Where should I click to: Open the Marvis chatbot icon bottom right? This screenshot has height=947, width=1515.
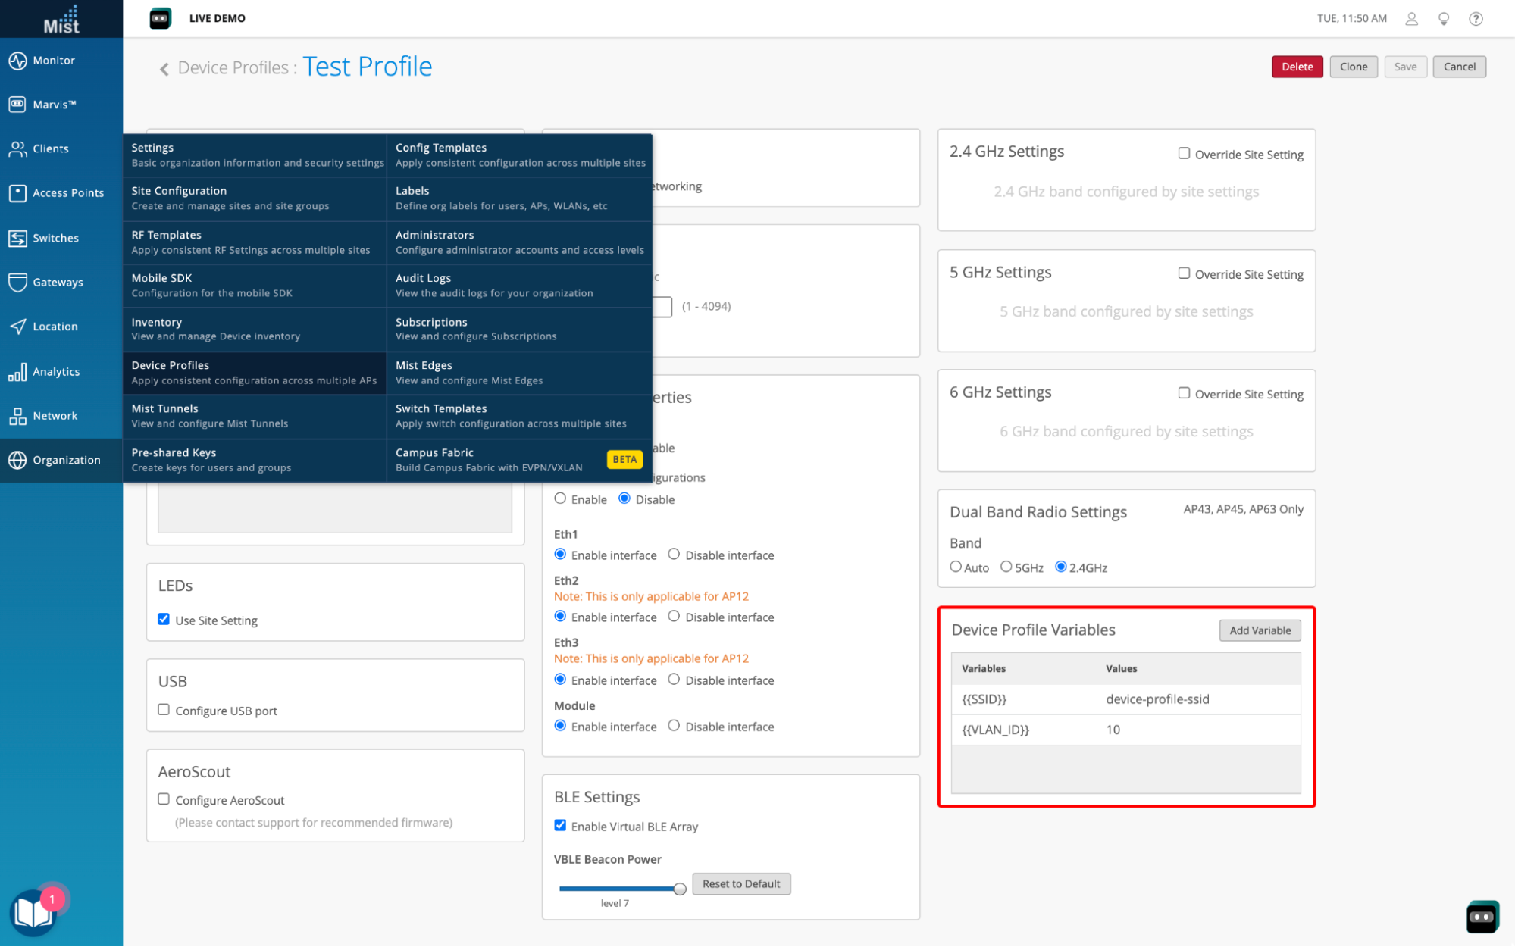click(x=1482, y=917)
